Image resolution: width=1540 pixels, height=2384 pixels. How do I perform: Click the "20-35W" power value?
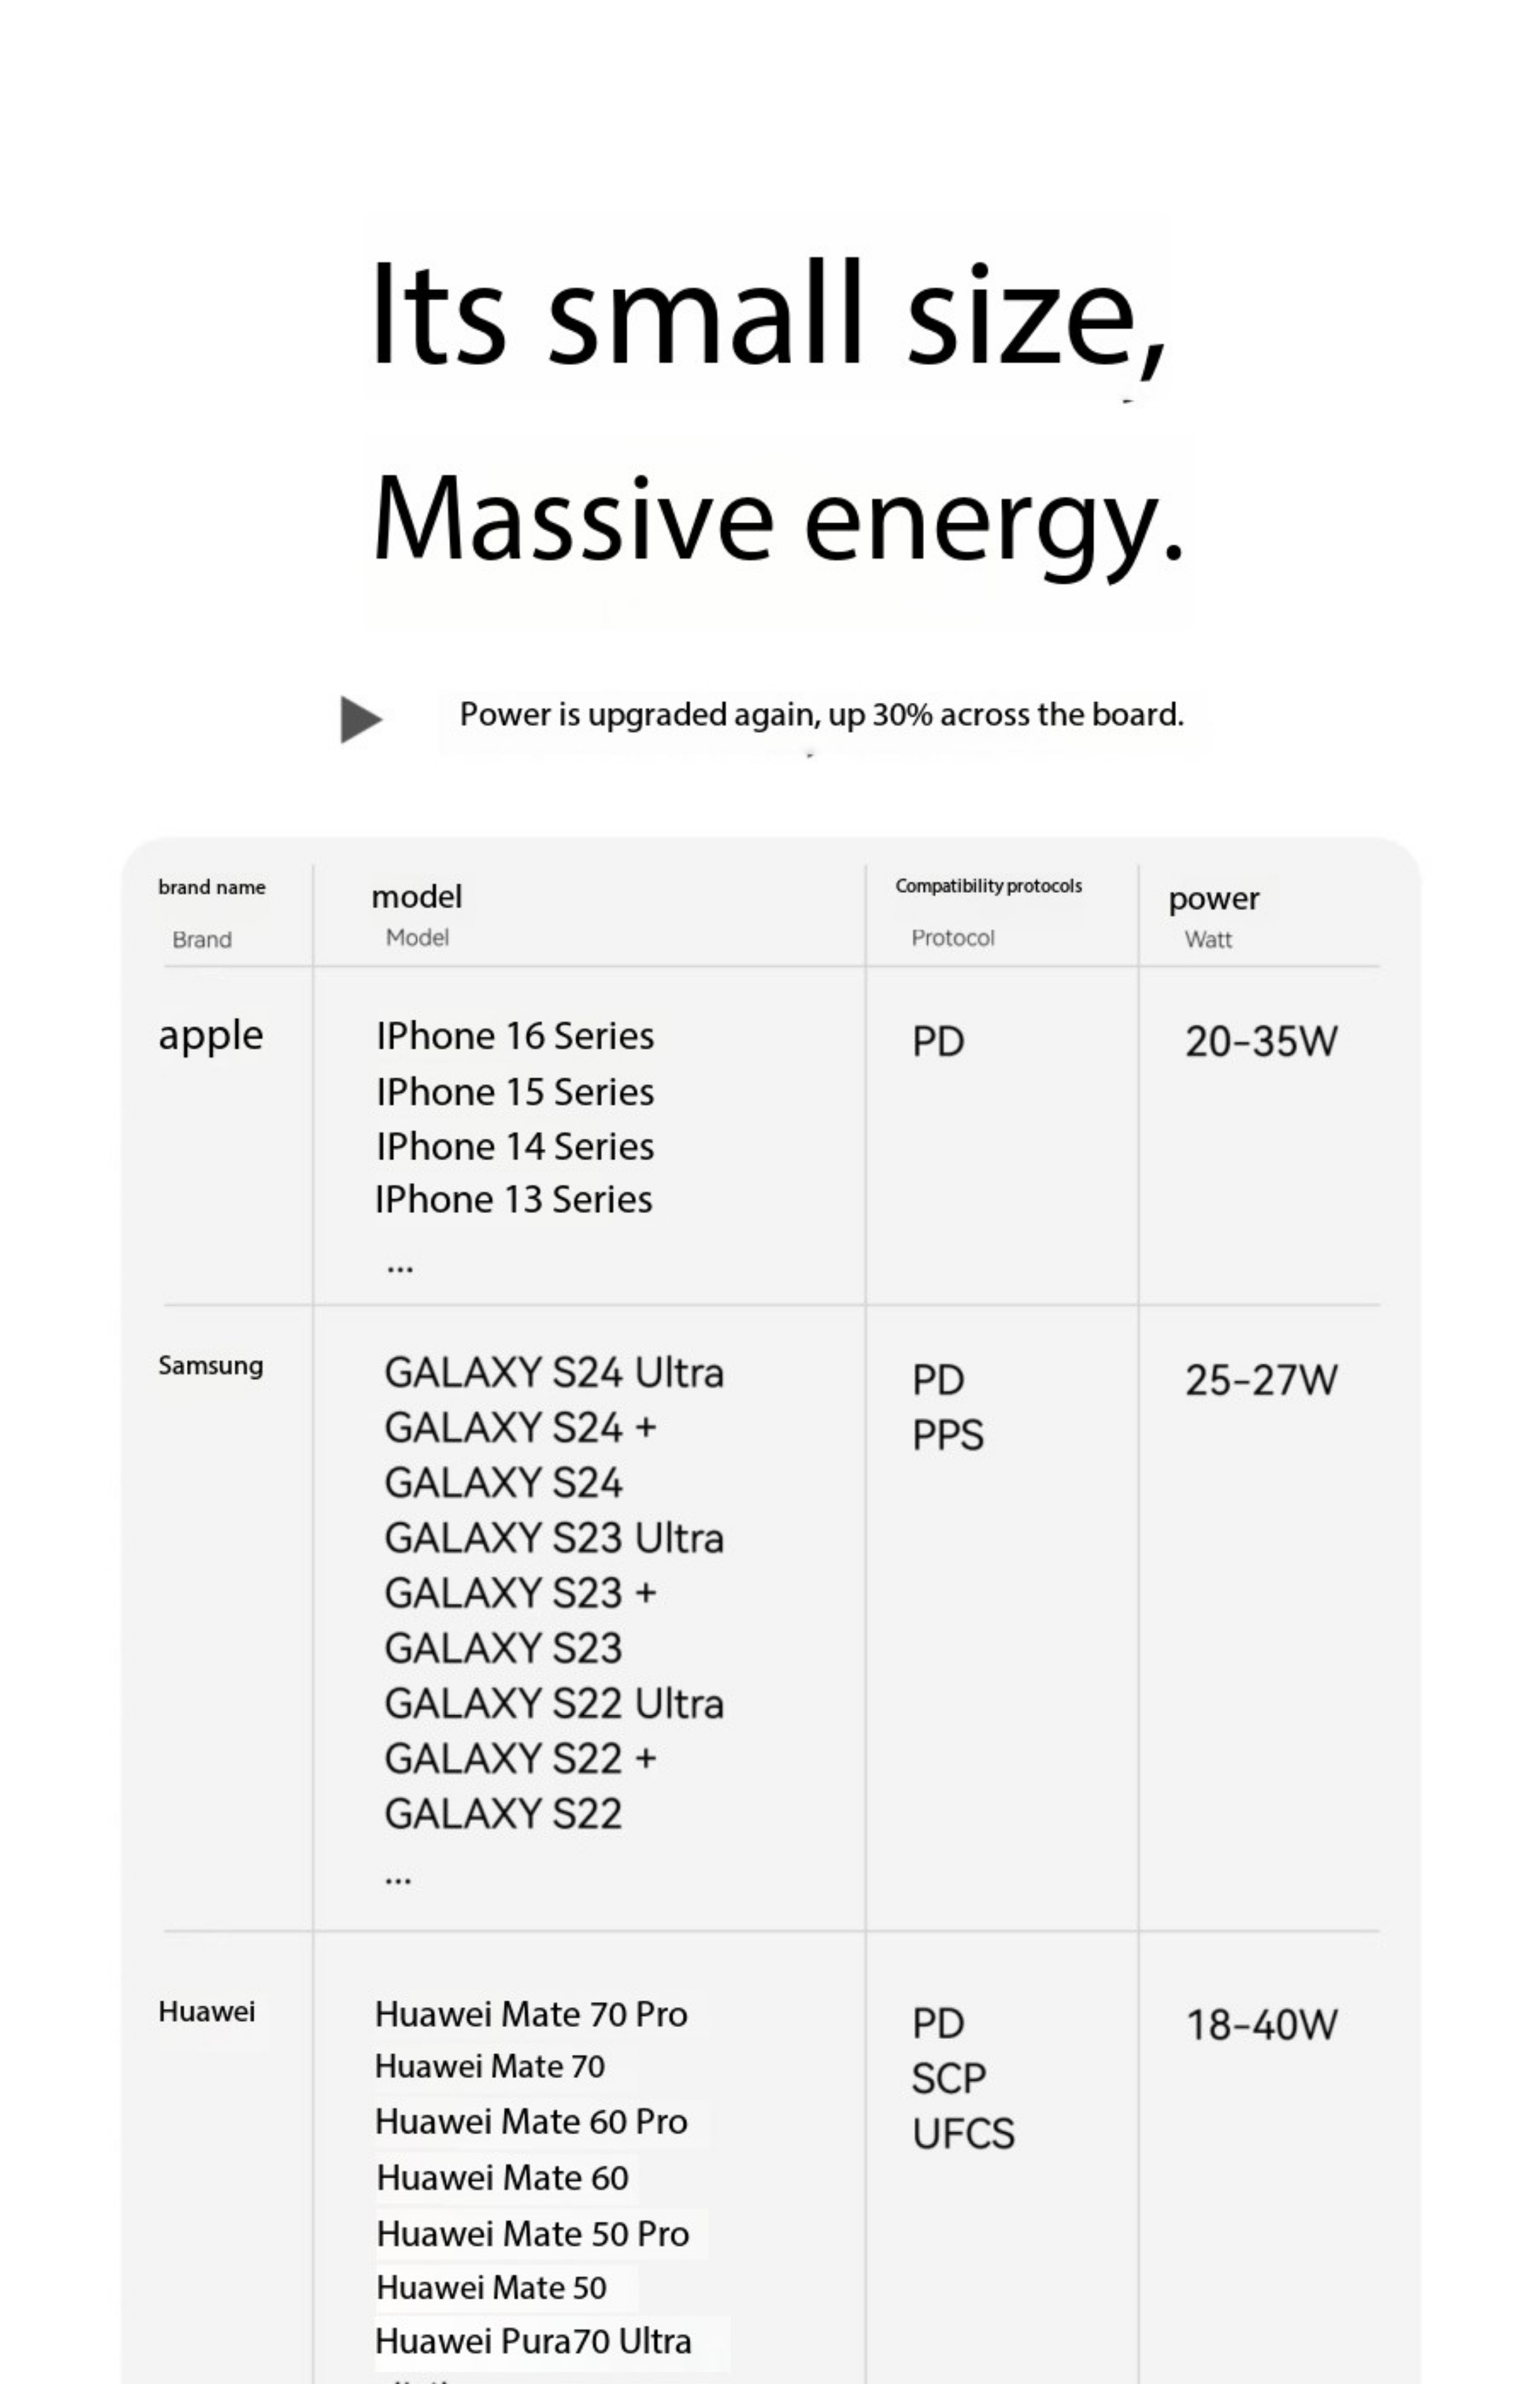[x=1261, y=1042]
